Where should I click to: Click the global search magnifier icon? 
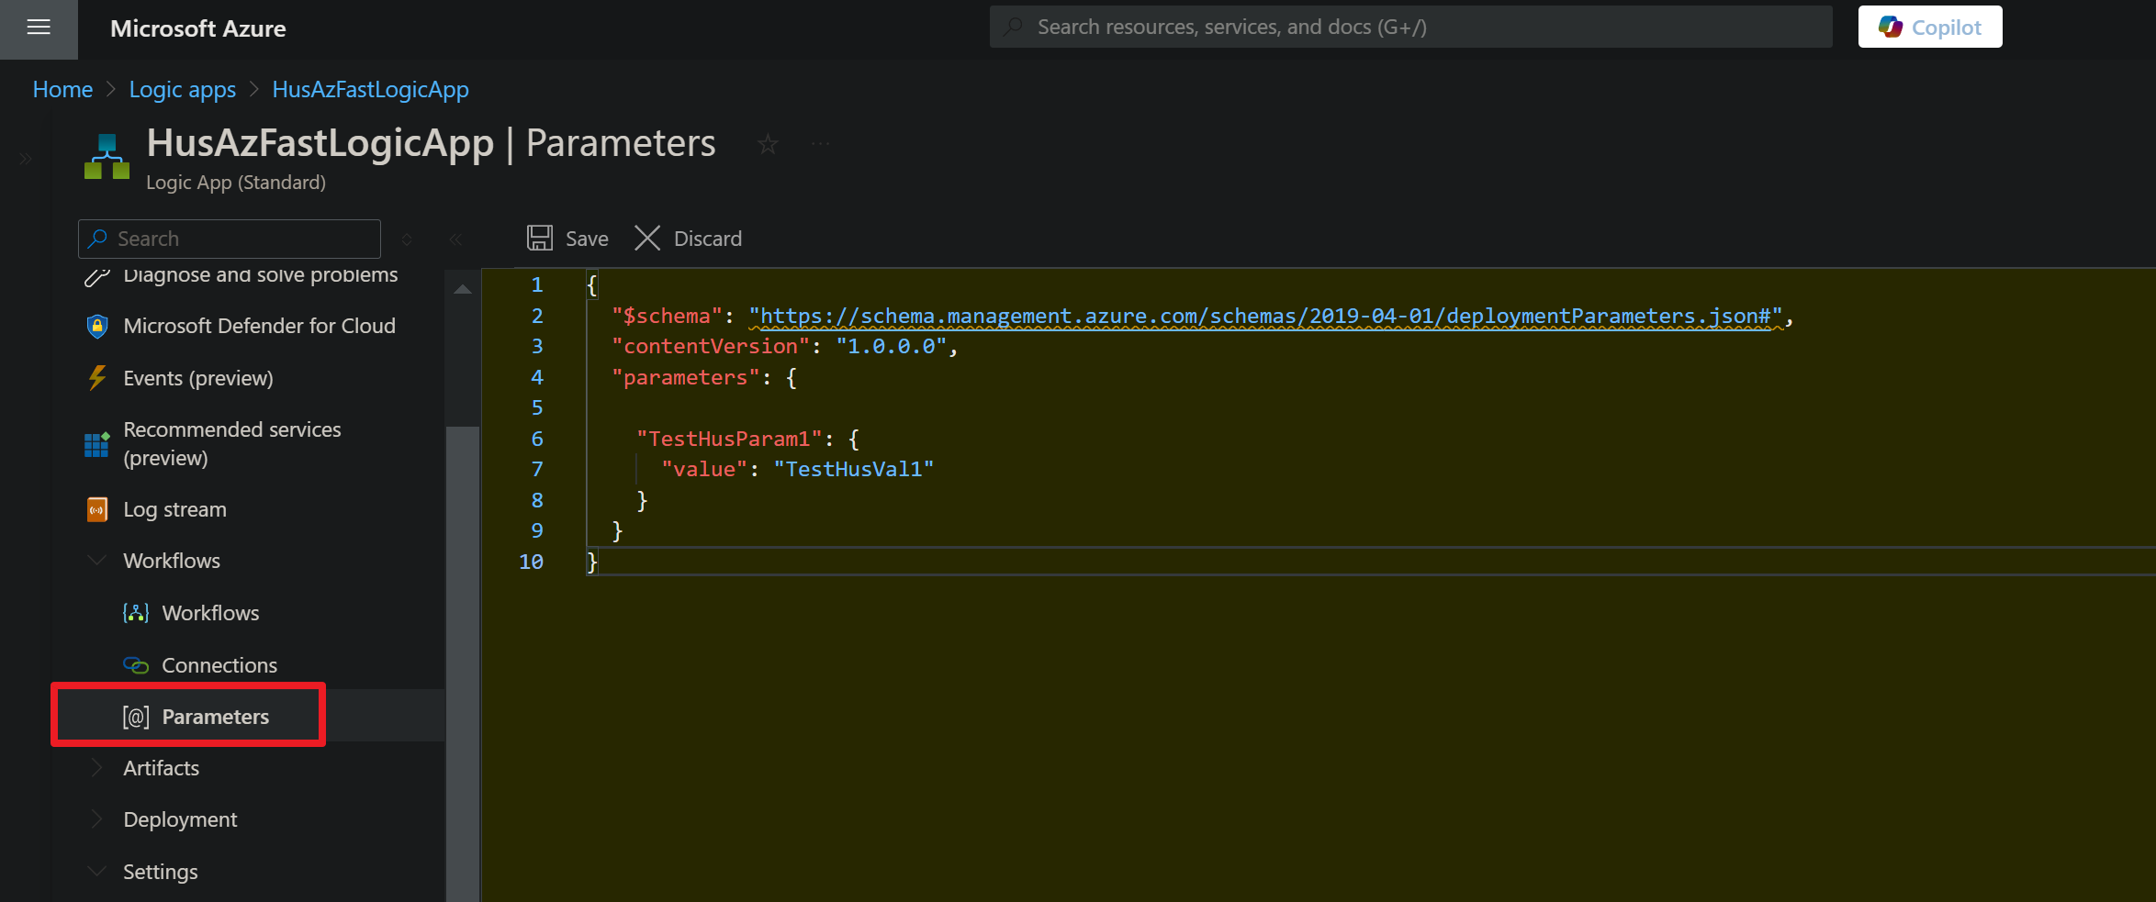pos(1014,27)
